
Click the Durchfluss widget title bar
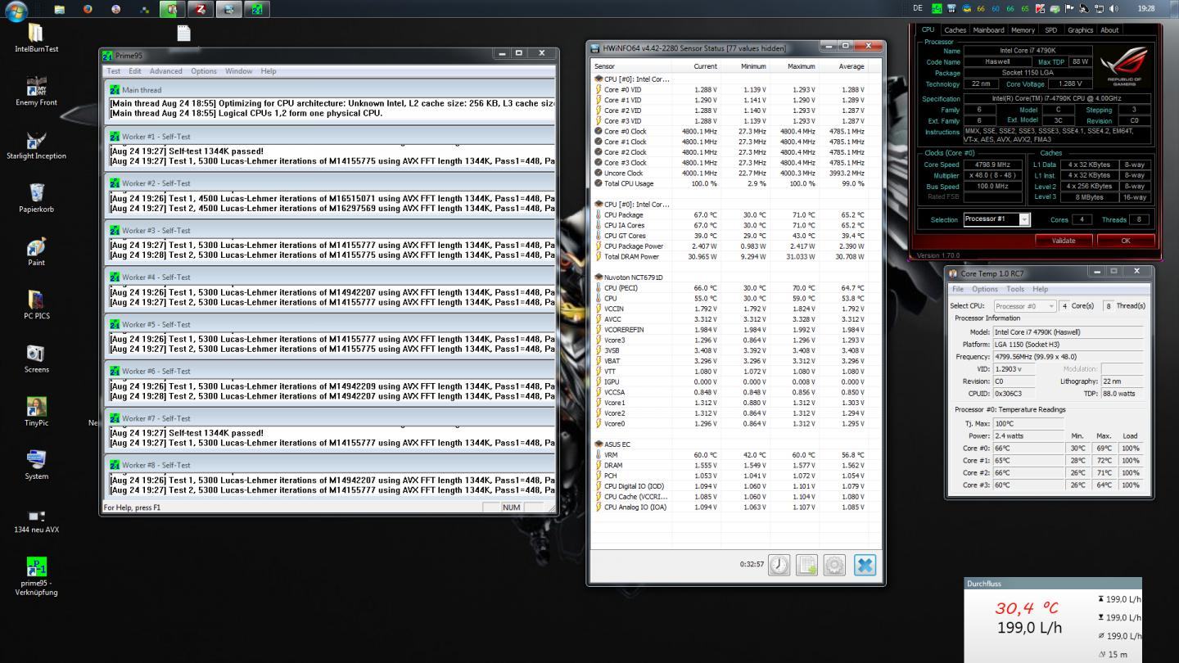coord(1053,584)
